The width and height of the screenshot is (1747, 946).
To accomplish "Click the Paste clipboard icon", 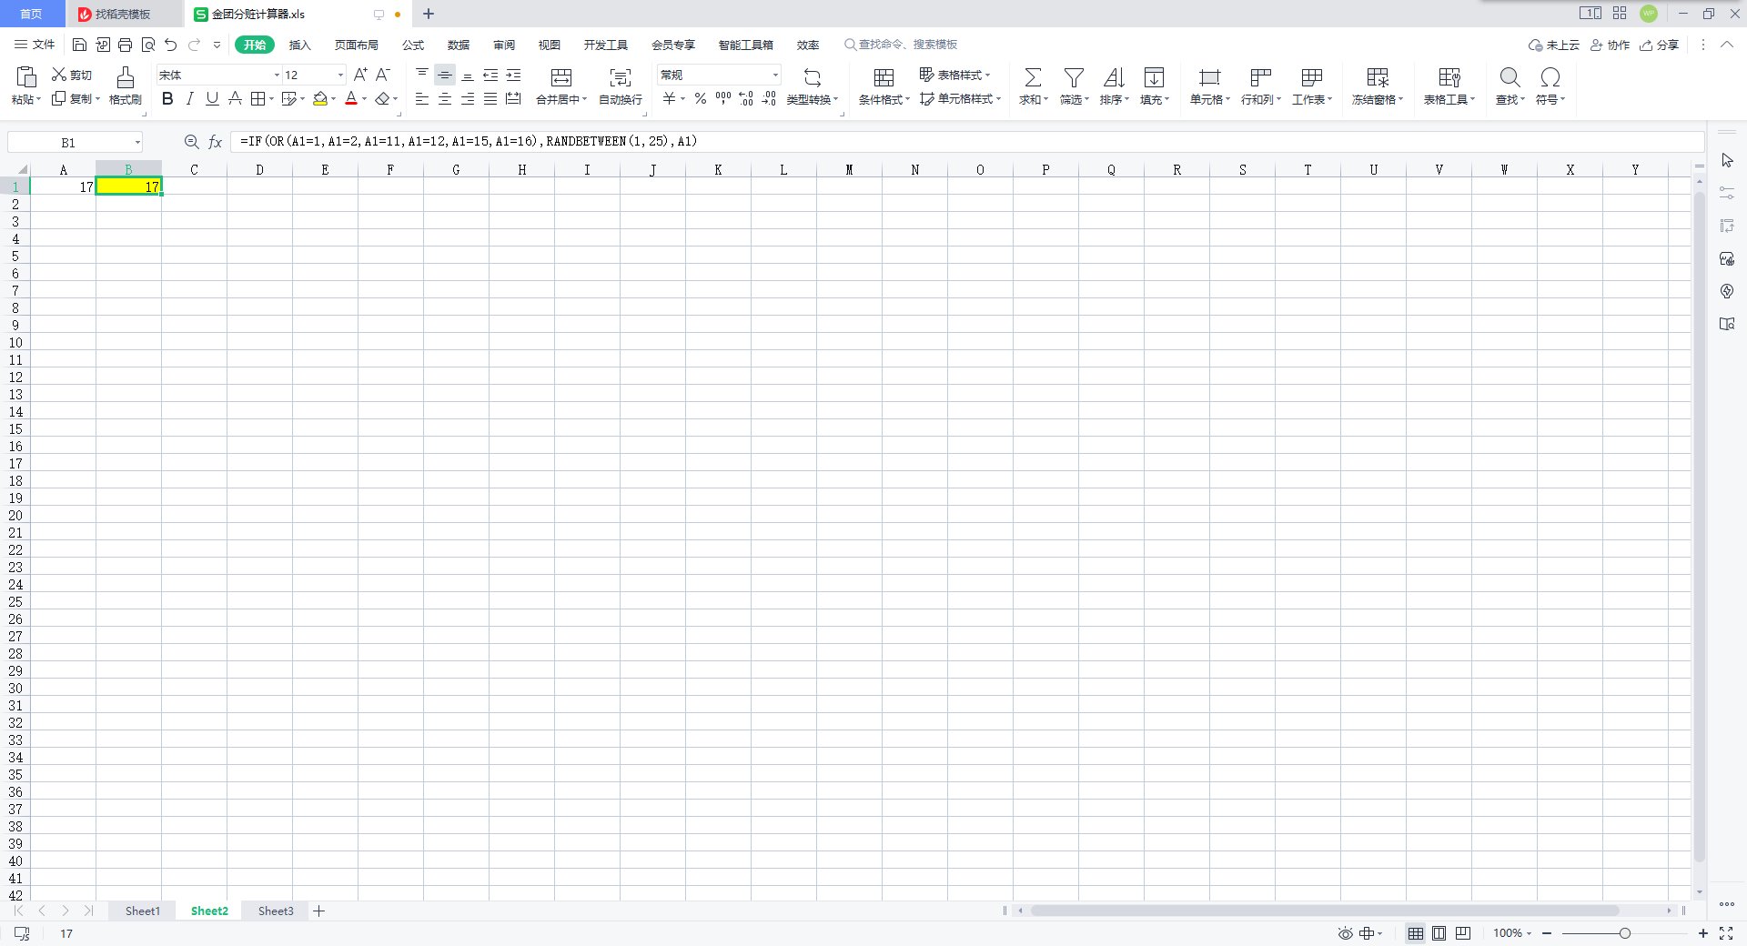I will (26, 76).
